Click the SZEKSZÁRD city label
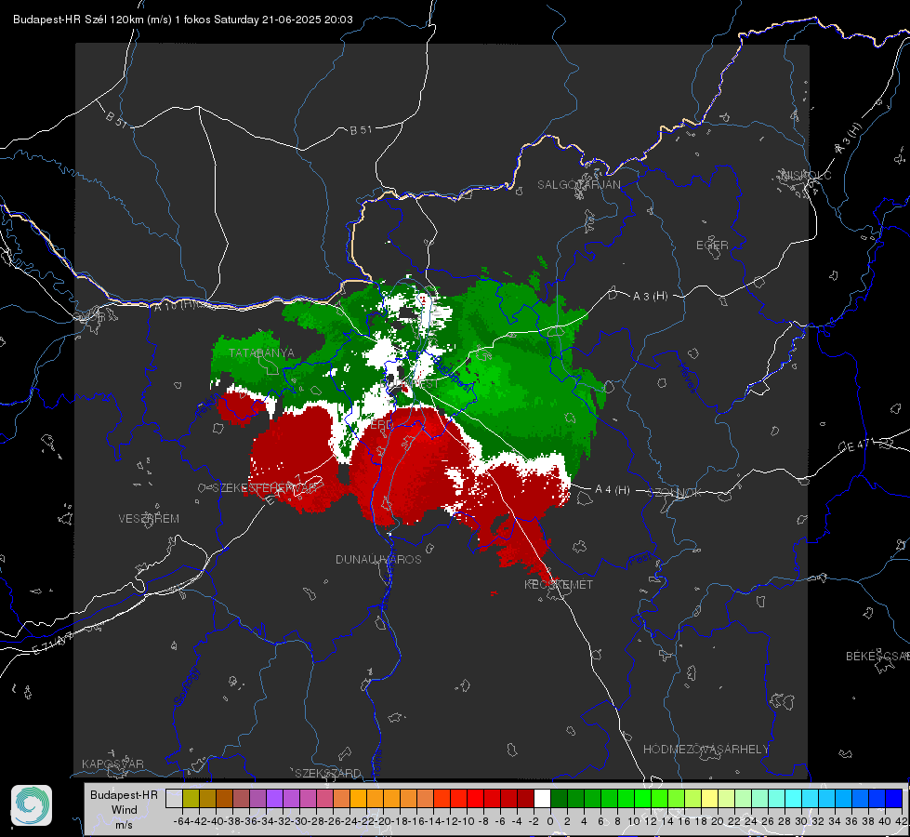Image resolution: width=910 pixels, height=837 pixels. [328, 773]
